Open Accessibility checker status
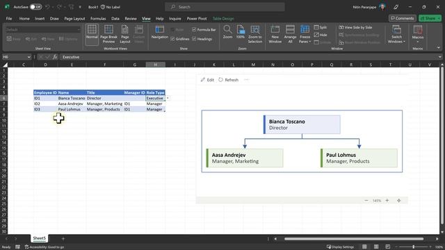Screen dimensions: 445x250 tap(44, 247)
